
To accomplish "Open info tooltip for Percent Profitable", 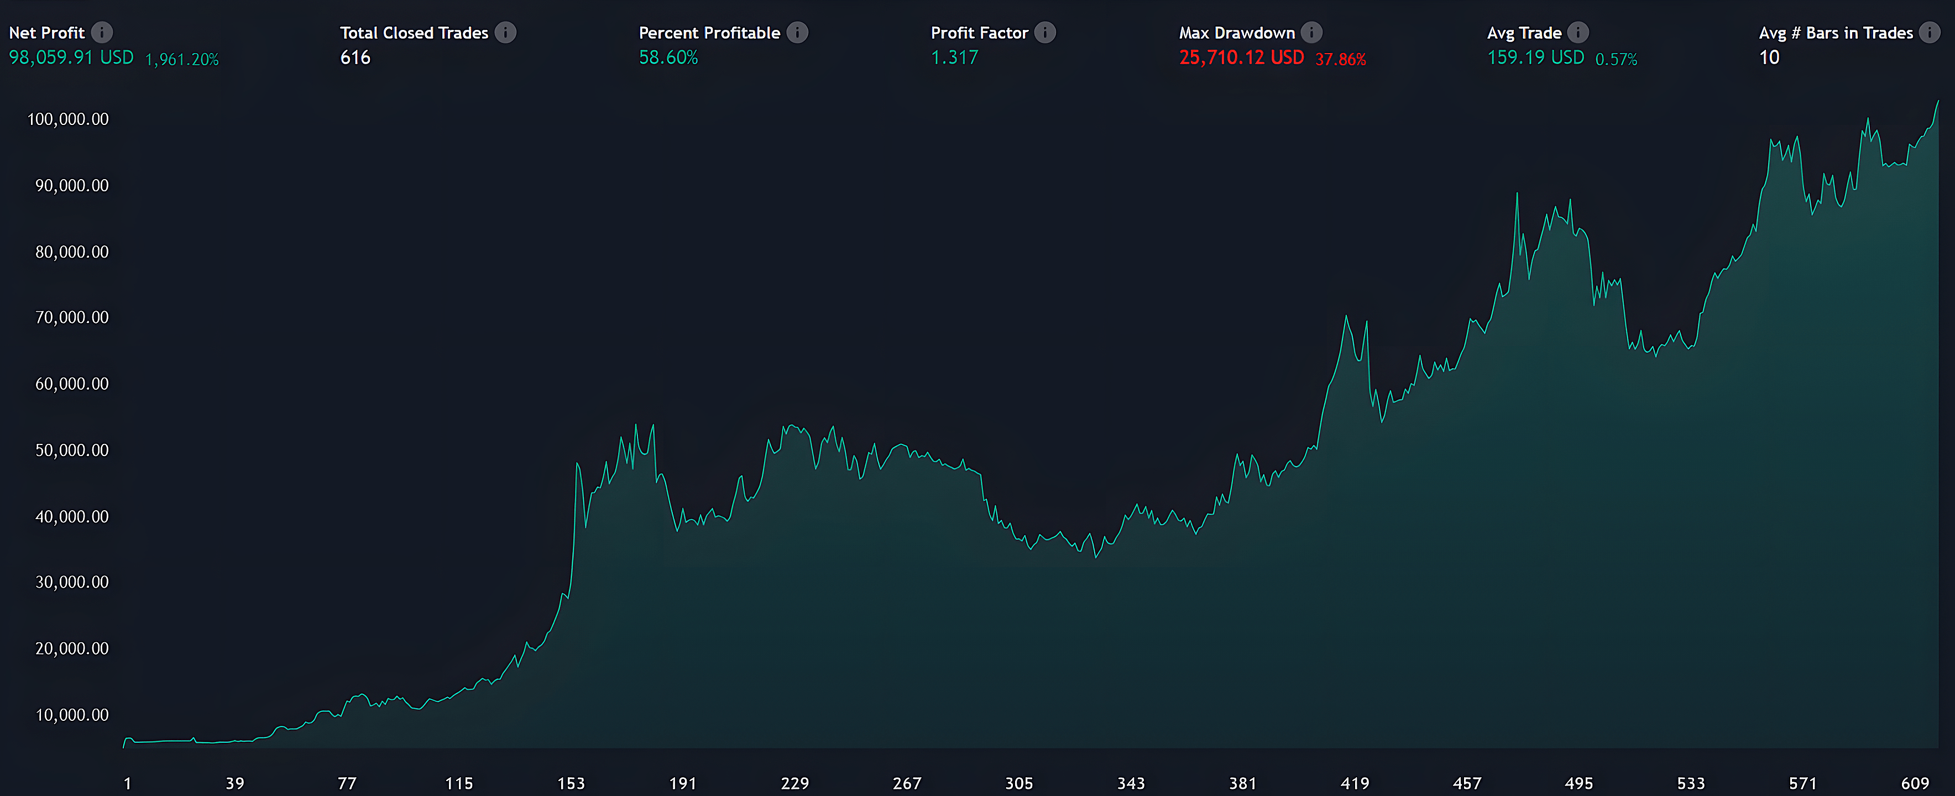I will pos(797,33).
